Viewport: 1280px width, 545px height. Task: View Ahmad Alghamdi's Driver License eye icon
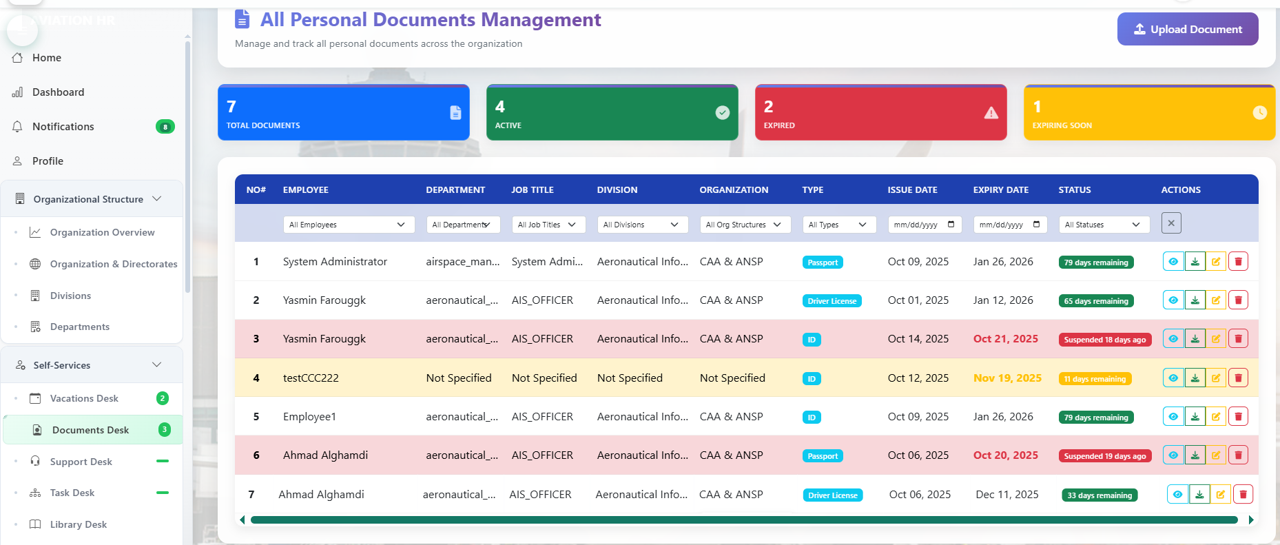1177,495
